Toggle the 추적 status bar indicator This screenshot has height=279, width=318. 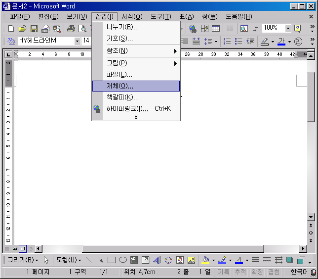pos(240,272)
